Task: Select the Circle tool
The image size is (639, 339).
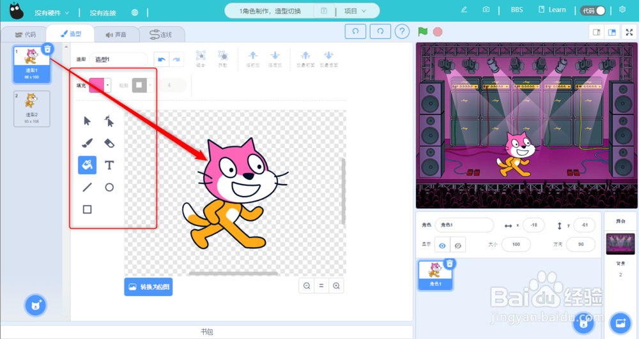Action: 109,187
